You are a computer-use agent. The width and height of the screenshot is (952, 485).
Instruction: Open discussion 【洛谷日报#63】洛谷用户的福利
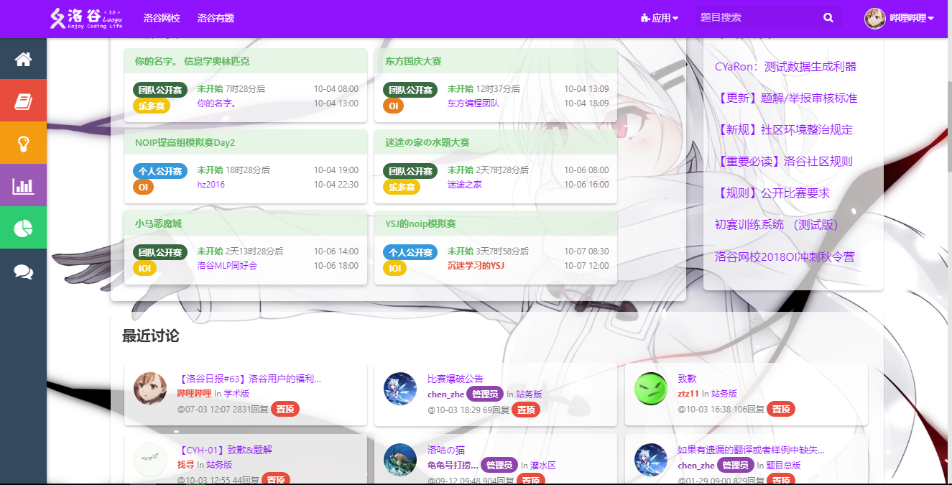(249, 379)
